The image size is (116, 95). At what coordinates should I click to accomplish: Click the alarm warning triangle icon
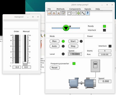pyautogui.click(x=54, y=13)
